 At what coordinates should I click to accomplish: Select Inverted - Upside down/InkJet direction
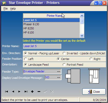84,53
